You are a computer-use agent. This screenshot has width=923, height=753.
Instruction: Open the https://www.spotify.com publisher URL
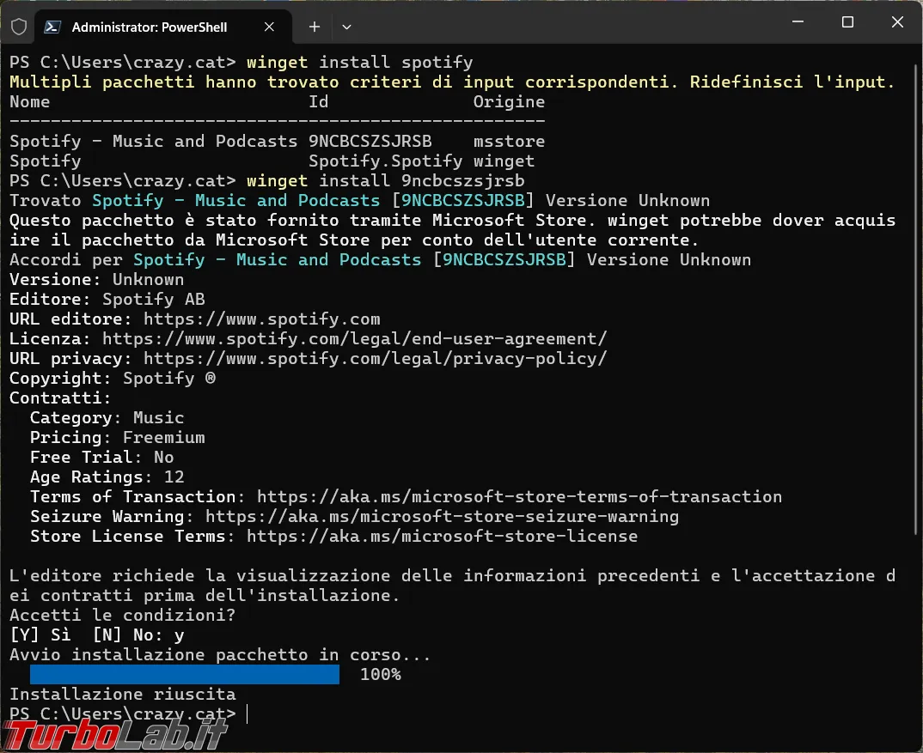[x=262, y=319]
